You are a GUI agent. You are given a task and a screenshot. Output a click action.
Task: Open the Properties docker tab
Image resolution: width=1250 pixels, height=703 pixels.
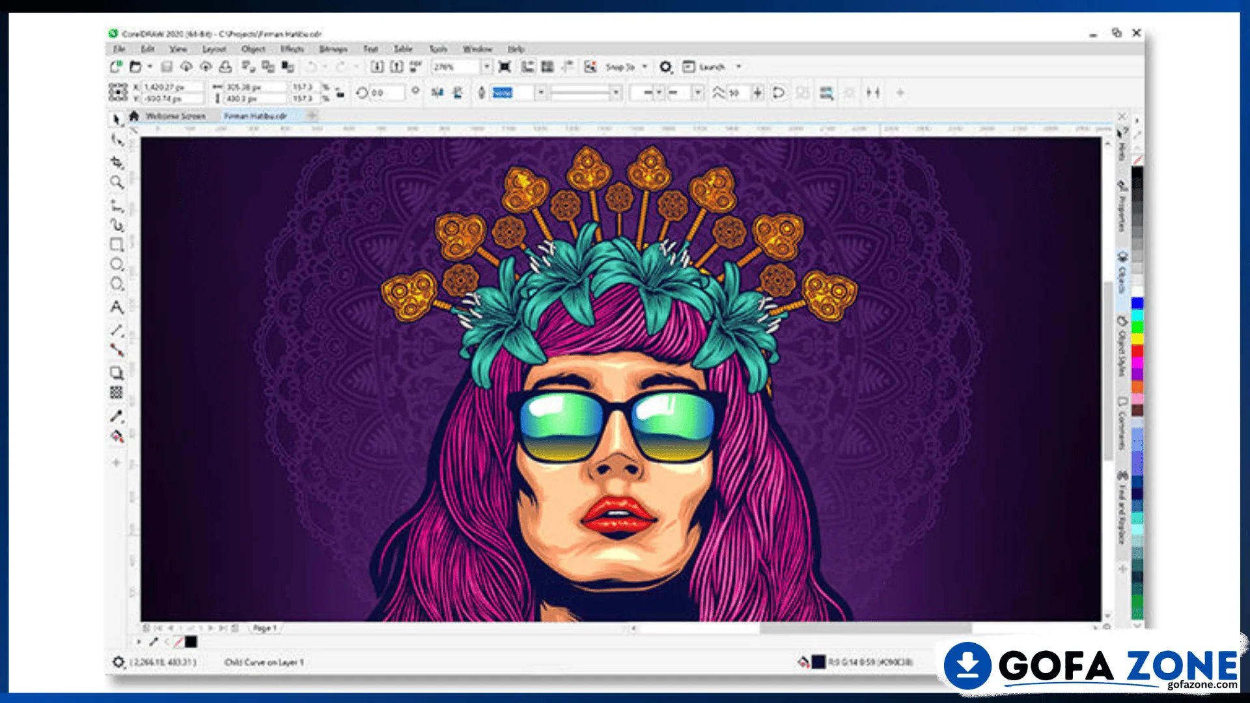click(x=1122, y=207)
